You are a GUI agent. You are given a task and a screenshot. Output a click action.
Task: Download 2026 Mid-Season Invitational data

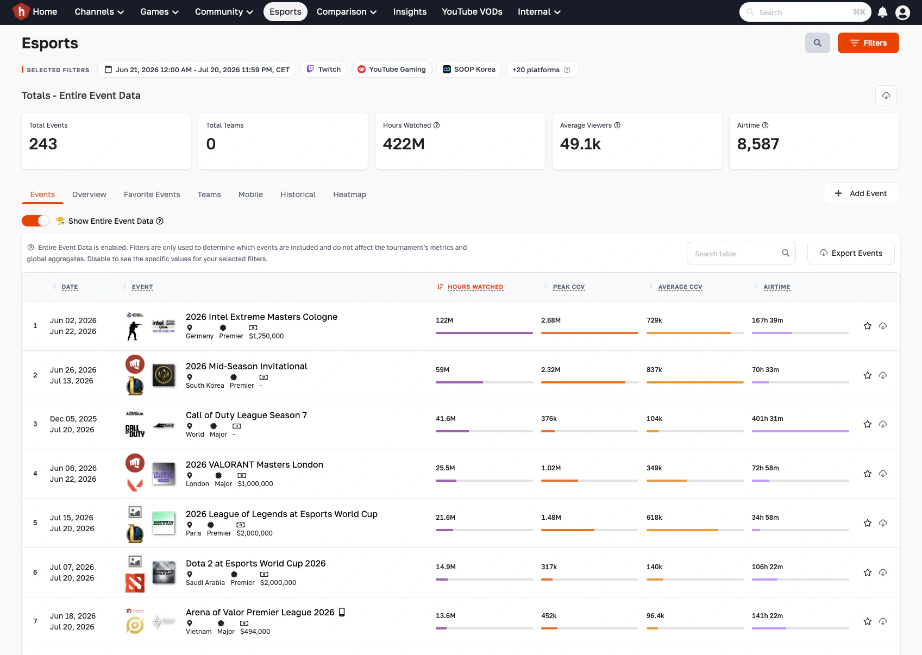coord(883,375)
